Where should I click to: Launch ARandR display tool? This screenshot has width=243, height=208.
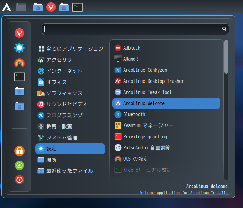(x=166, y=59)
